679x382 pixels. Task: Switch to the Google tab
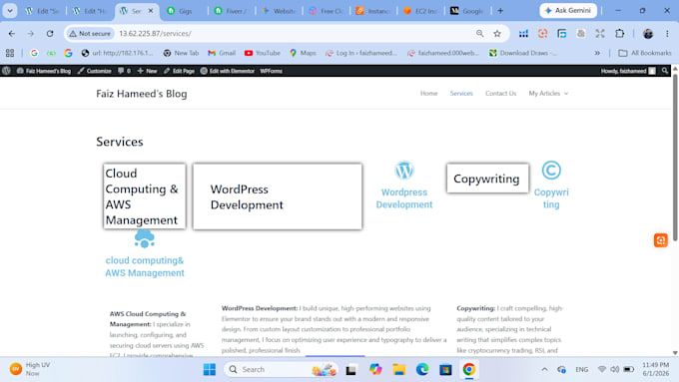point(467,11)
